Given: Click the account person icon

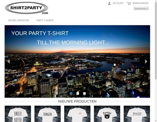Looking at the screenshot, I should point(109,3).
